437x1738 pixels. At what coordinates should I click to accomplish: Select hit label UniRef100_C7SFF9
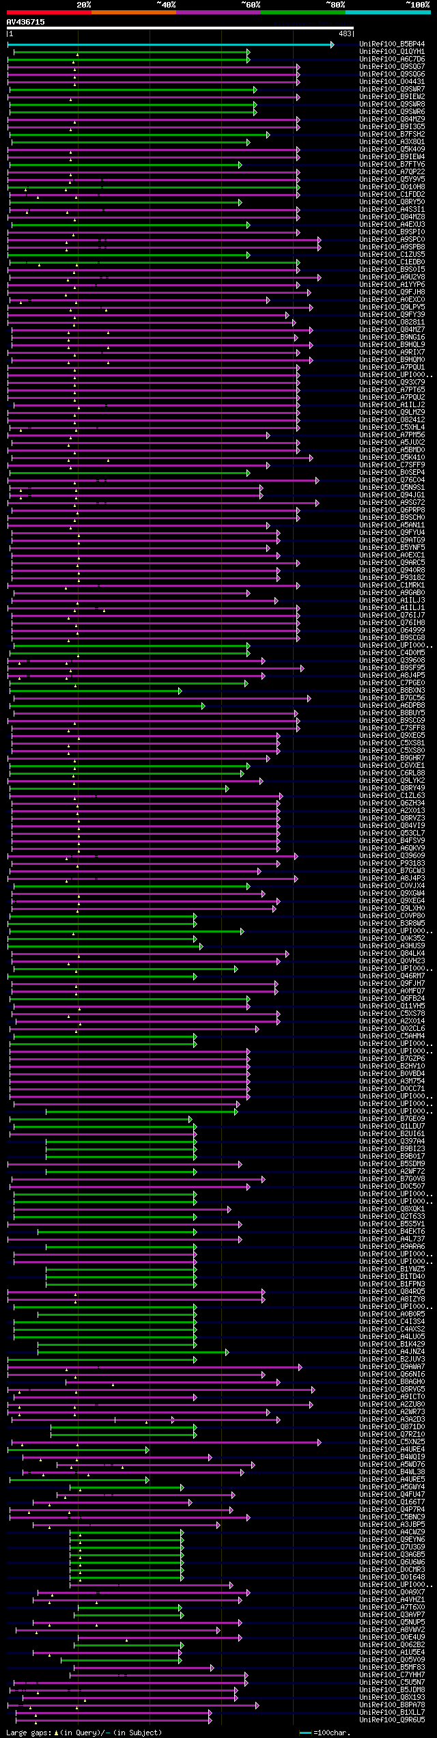click(392, 465)
